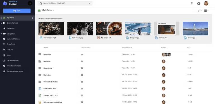
Task: Click the memory.doc file name
Action: click(163, 38)
